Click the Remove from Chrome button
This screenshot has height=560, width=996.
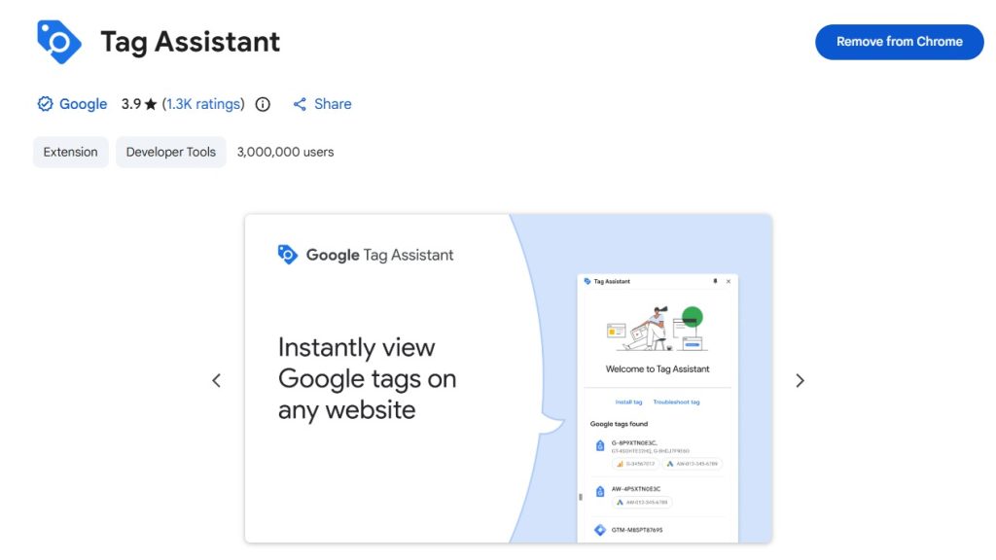[x=899, y=42]
